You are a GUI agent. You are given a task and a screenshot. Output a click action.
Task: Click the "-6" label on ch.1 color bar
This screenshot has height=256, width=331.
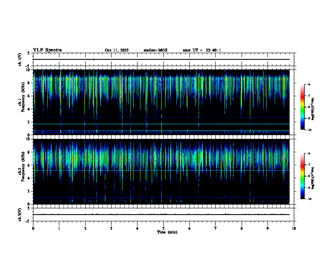pos(308,84)
